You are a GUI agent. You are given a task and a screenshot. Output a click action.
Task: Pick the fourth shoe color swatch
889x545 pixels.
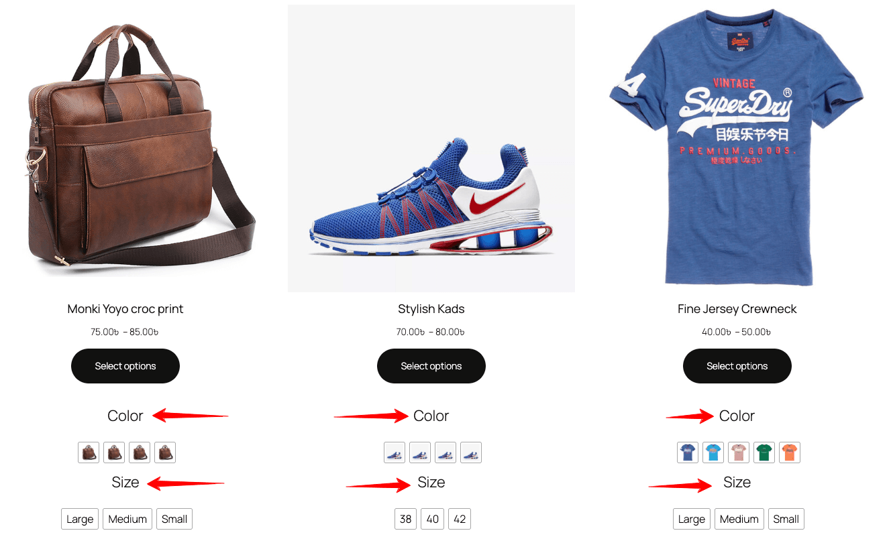470,452
